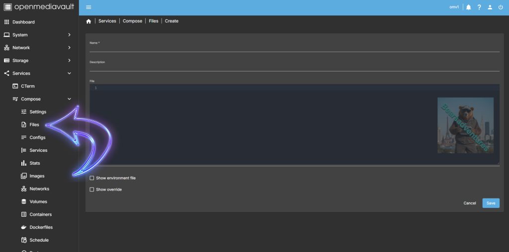The width and height of the screenshot is (509, 252).
Task: Open the Dashboard menu item
Action: [23, 22]
